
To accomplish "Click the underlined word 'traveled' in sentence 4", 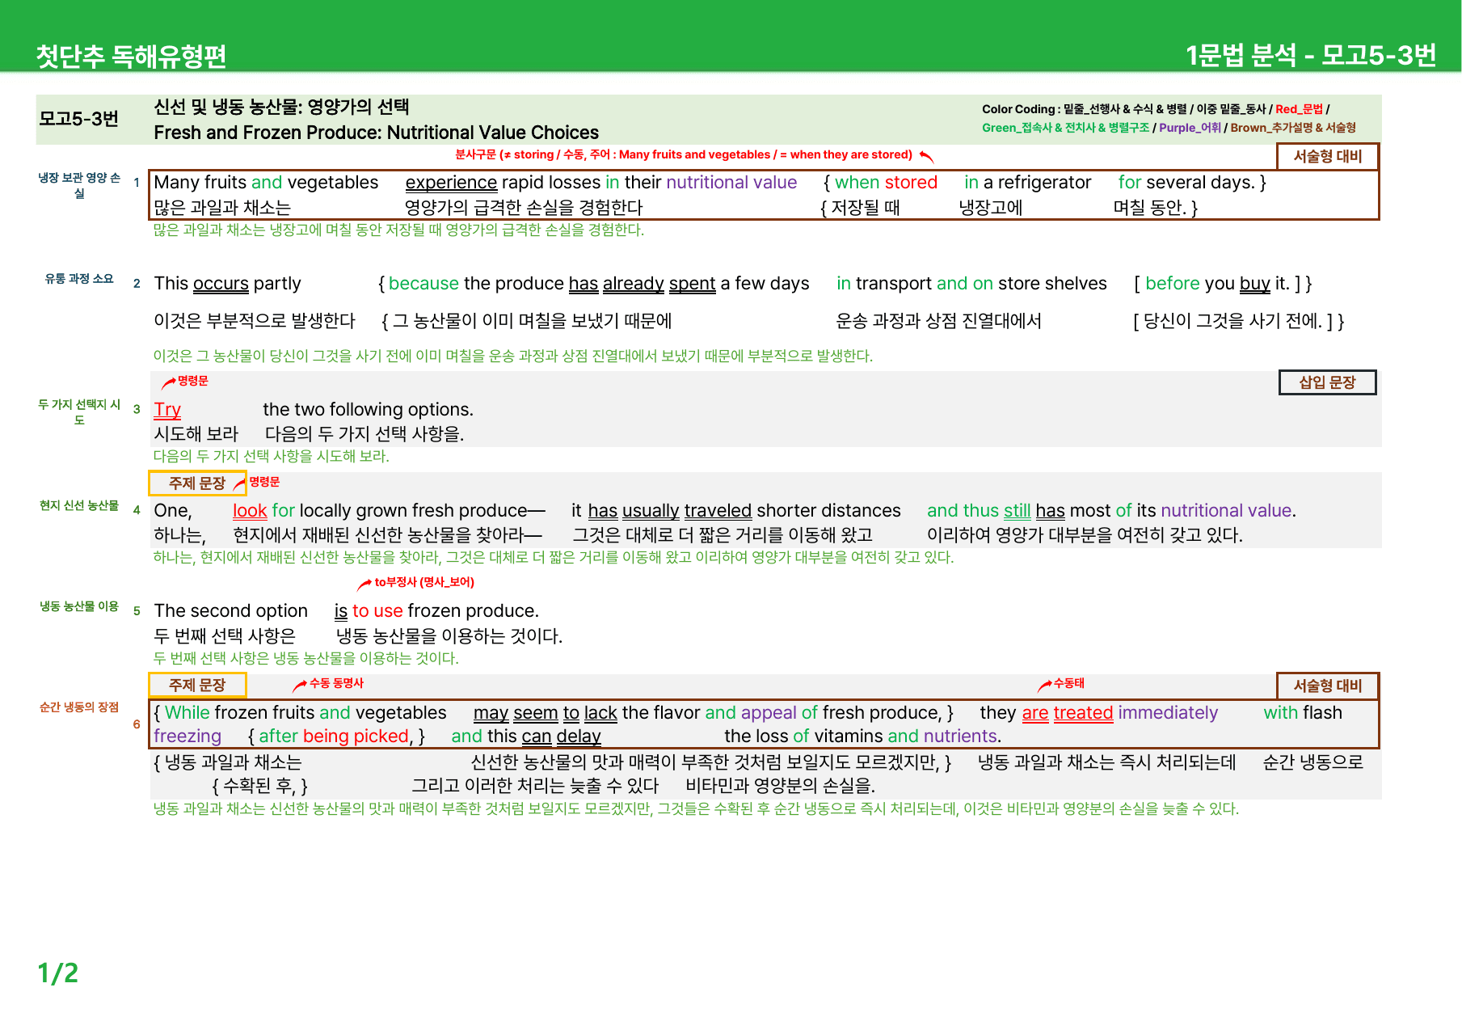I will click(x=718, y=511).
